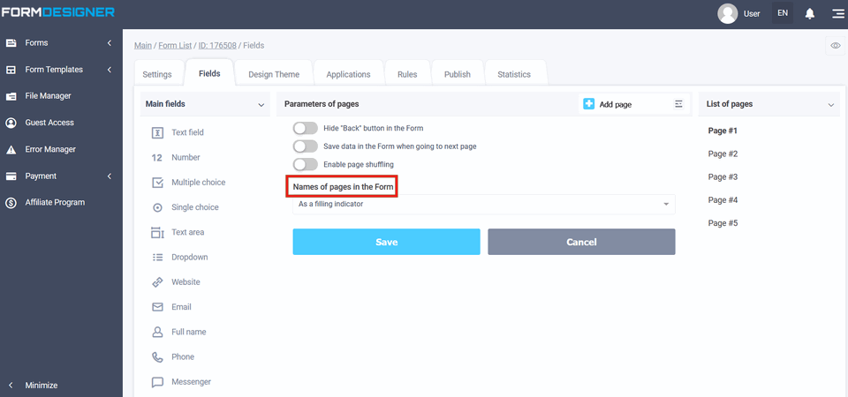Select the Full name person icon
The height and width of the screenshot is (397, 848).
157,332
